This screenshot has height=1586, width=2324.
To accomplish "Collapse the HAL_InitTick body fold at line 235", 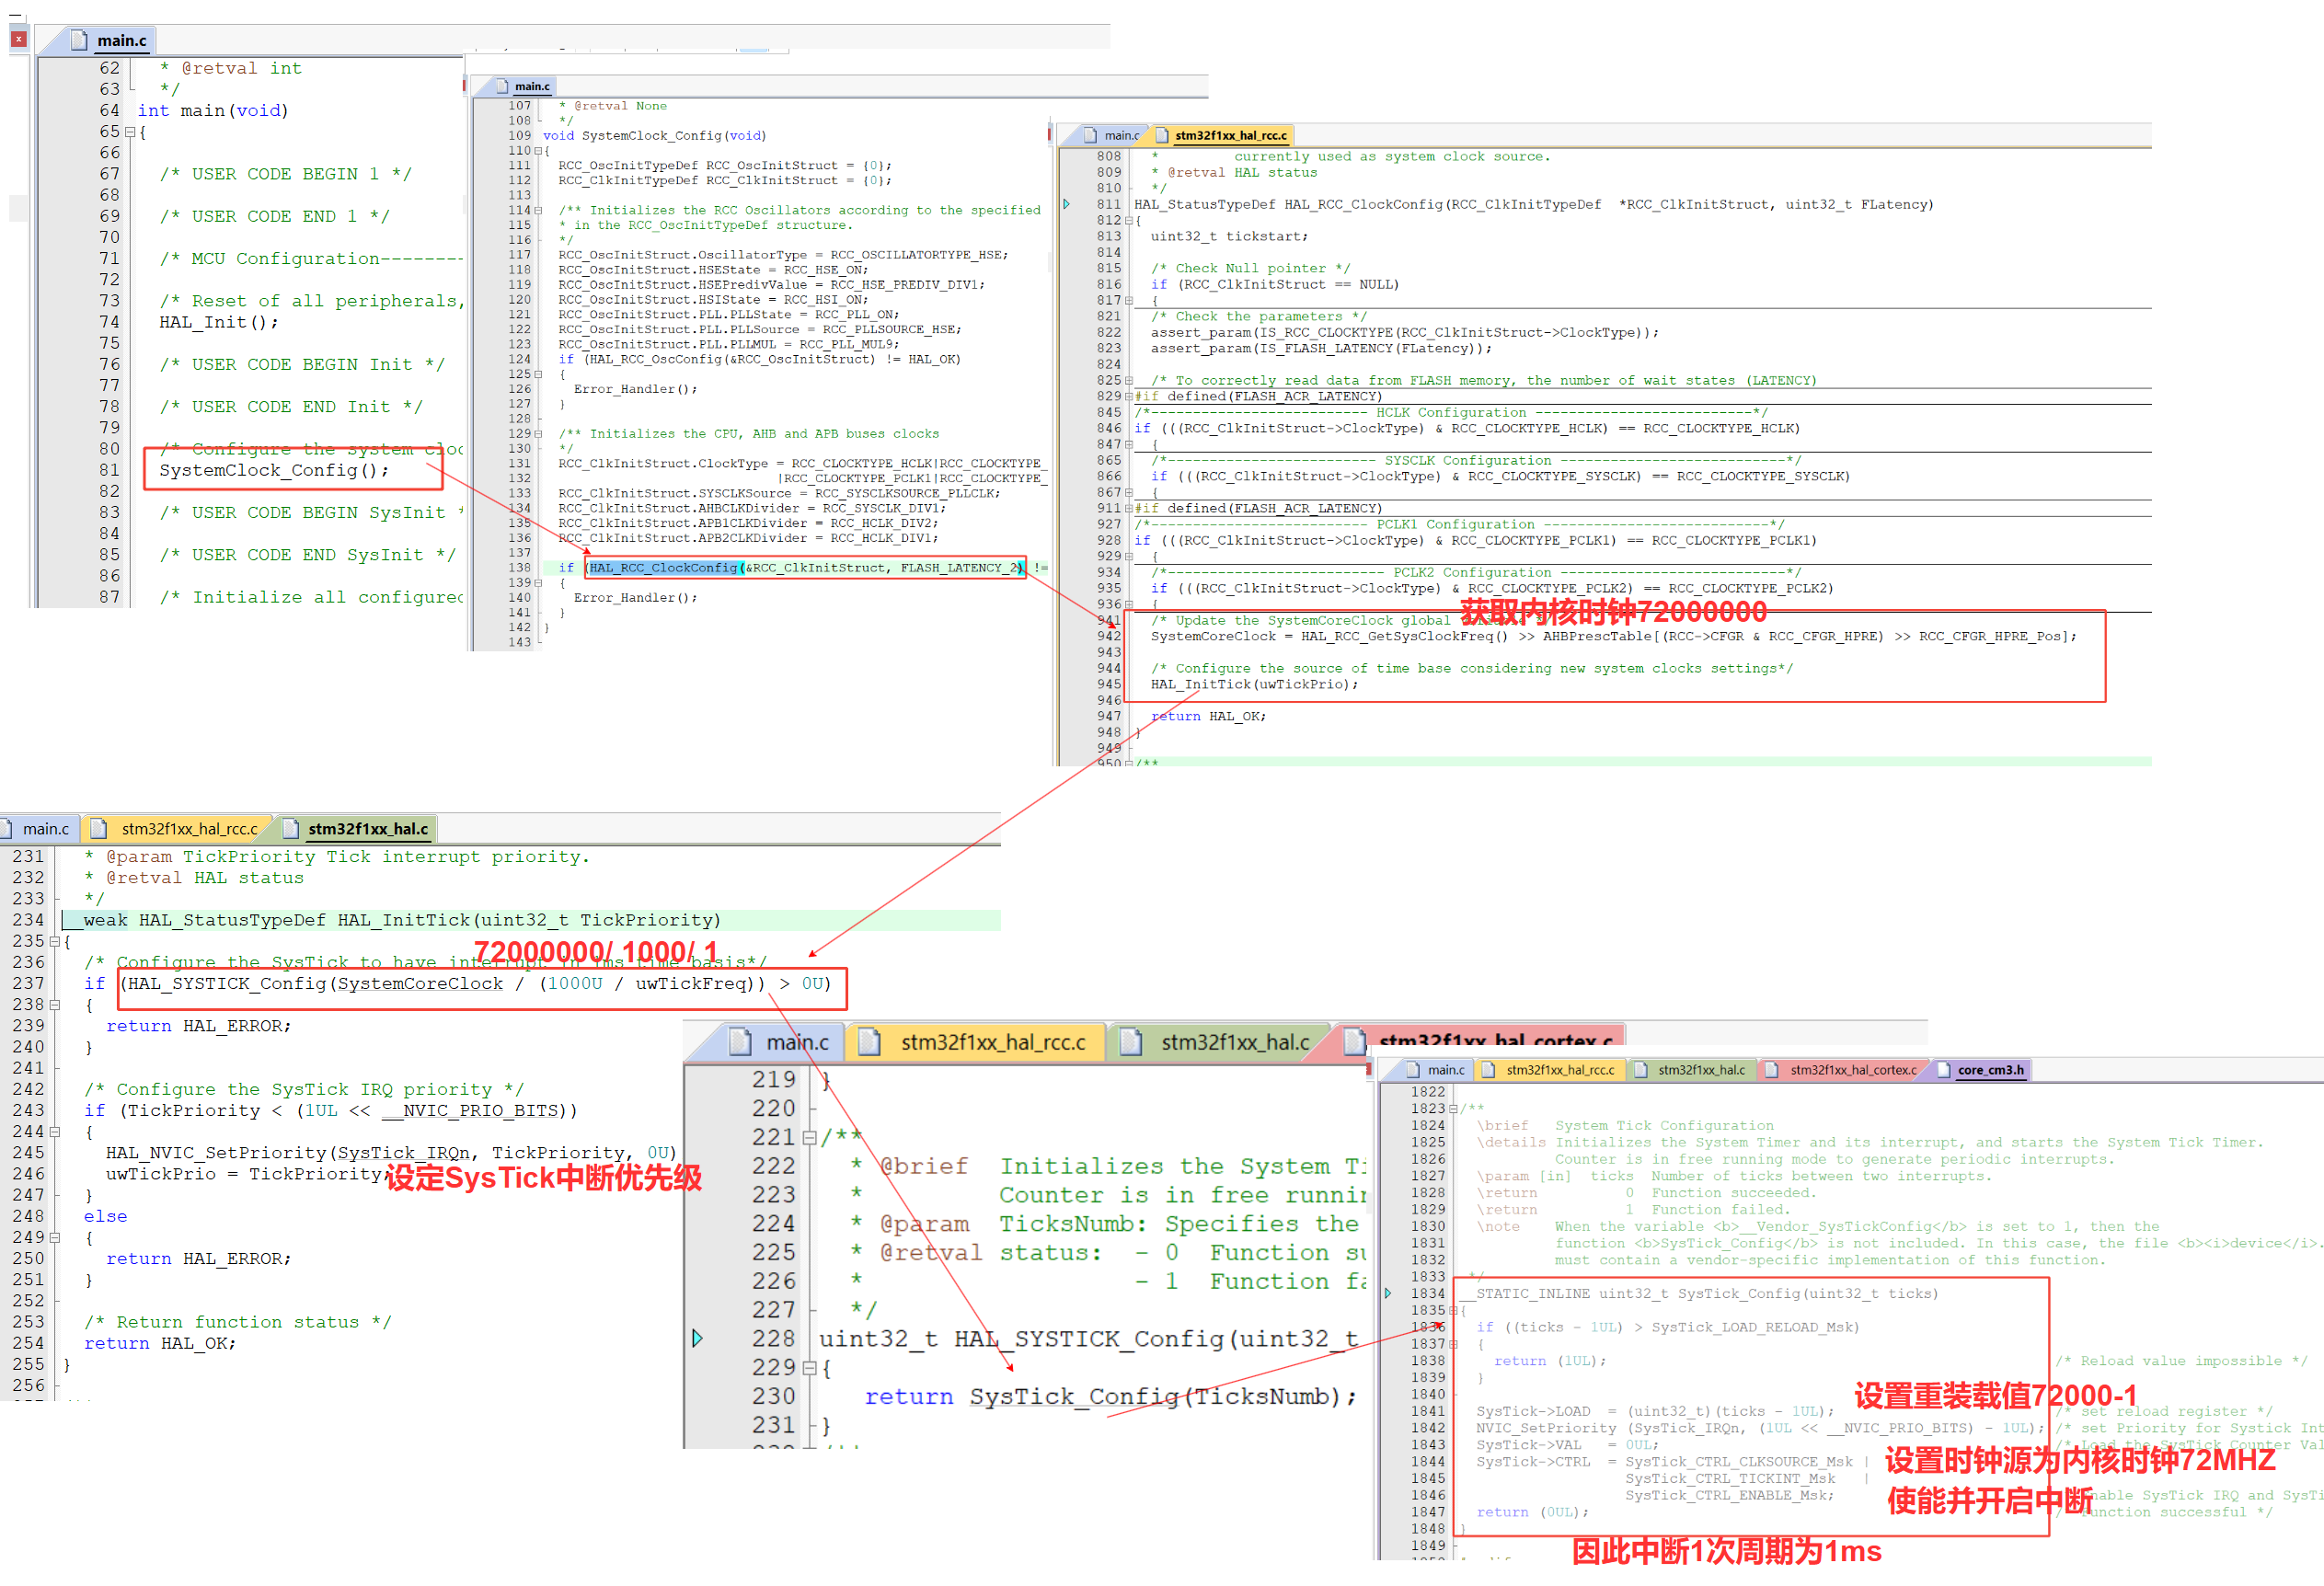I will point(55,941).
